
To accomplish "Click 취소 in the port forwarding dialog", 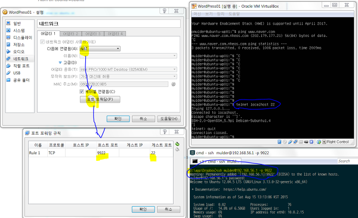I will tap(168, 209).
